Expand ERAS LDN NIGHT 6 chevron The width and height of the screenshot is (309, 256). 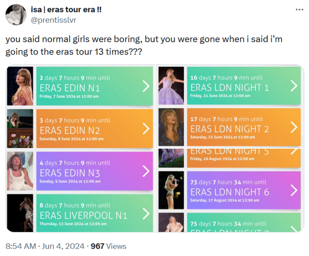pyautogui.click(x=294, y=190)
